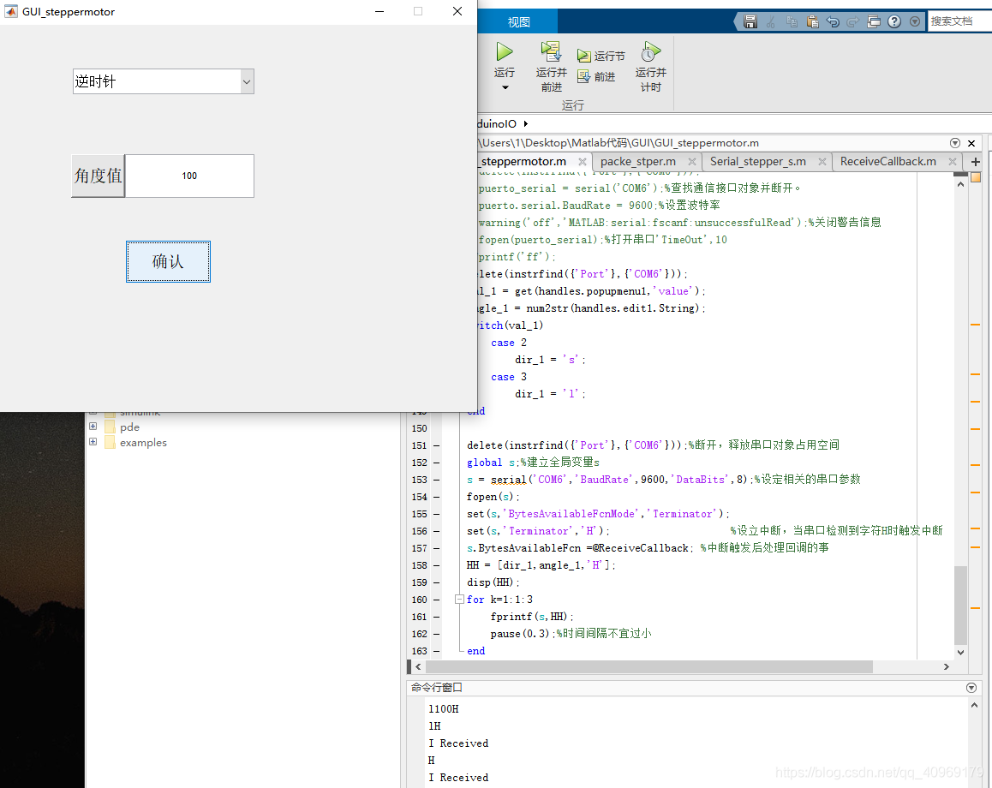The image size is (992, 788).
Task: Open the Serial_stepper_s.m editor tab
Action: [x=760, y=161]
